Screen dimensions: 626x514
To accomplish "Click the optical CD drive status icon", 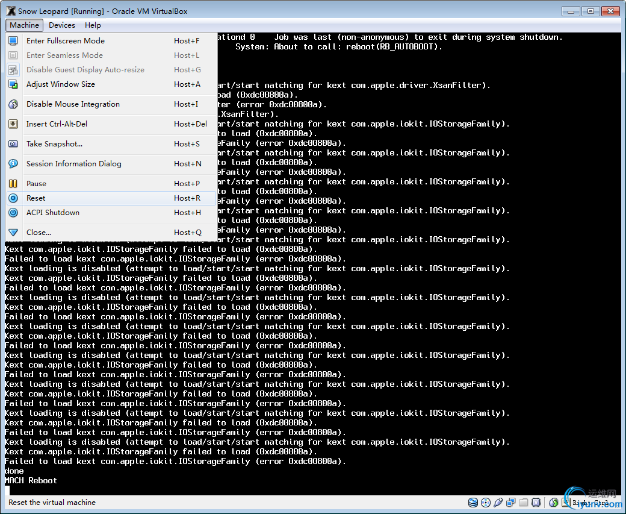I will tap(486, 503).
